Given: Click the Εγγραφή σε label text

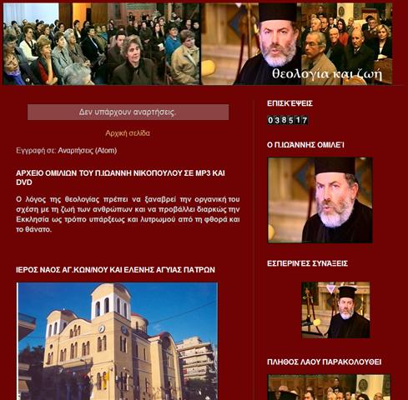Looking at the screenshot, I should (37, 151).
